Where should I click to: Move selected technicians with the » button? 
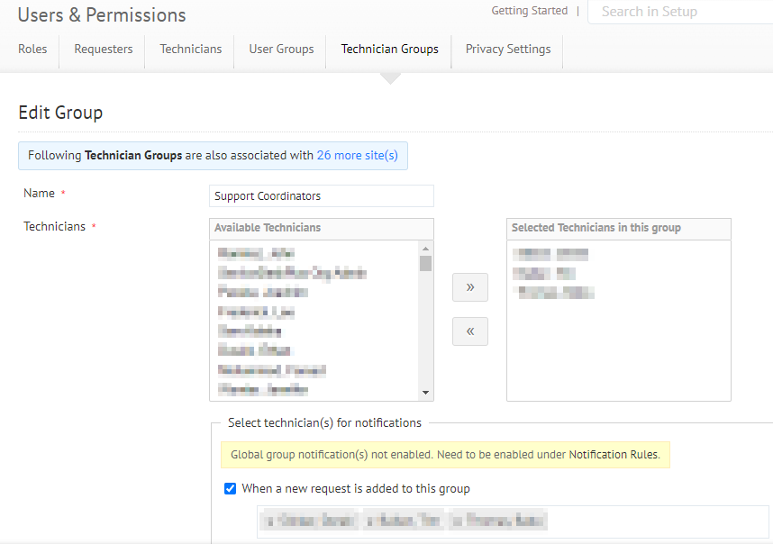(469, 287)
